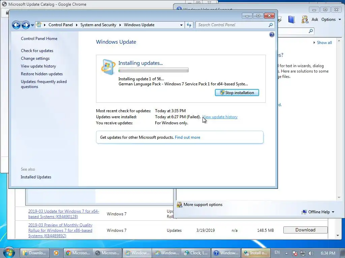Open Find out more link
345x258 pixels.
187,137
